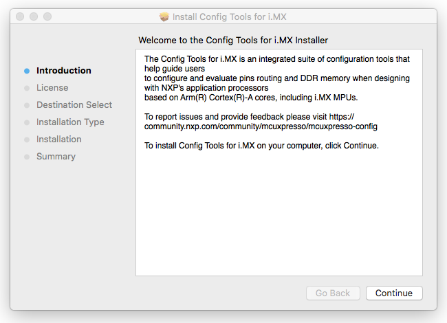The width and height of the screenshot is (447, 323).
Task: Click the Installation step bullet
Action: pyautogui.click(x=27, y=140)
